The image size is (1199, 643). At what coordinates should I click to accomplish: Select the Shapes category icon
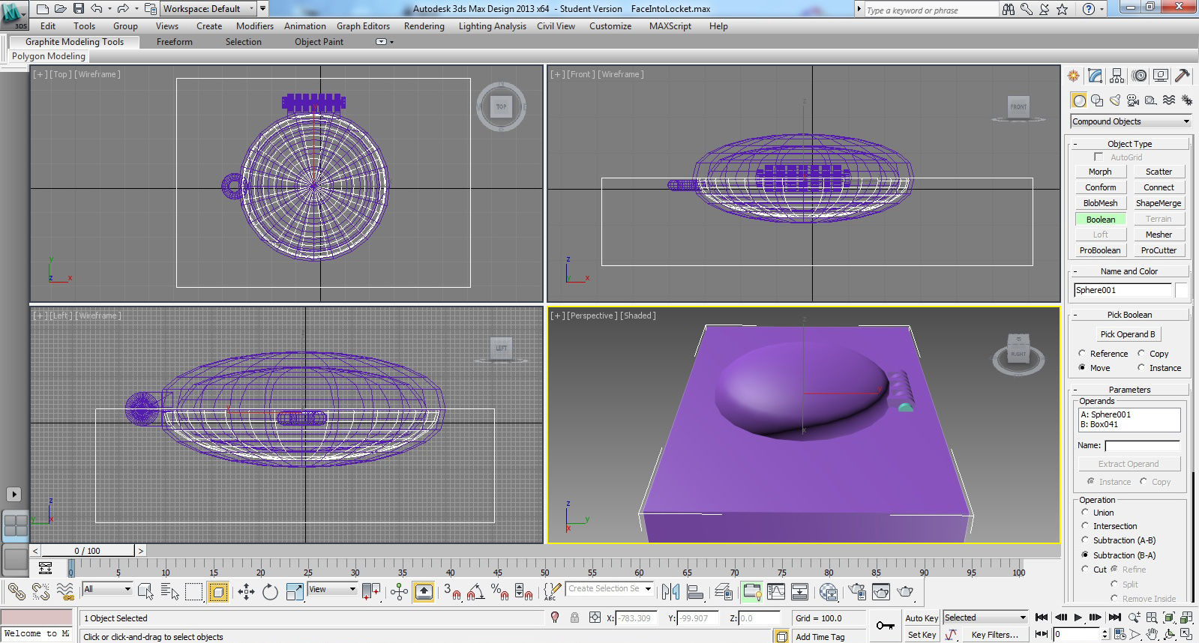click(1097, 100)
